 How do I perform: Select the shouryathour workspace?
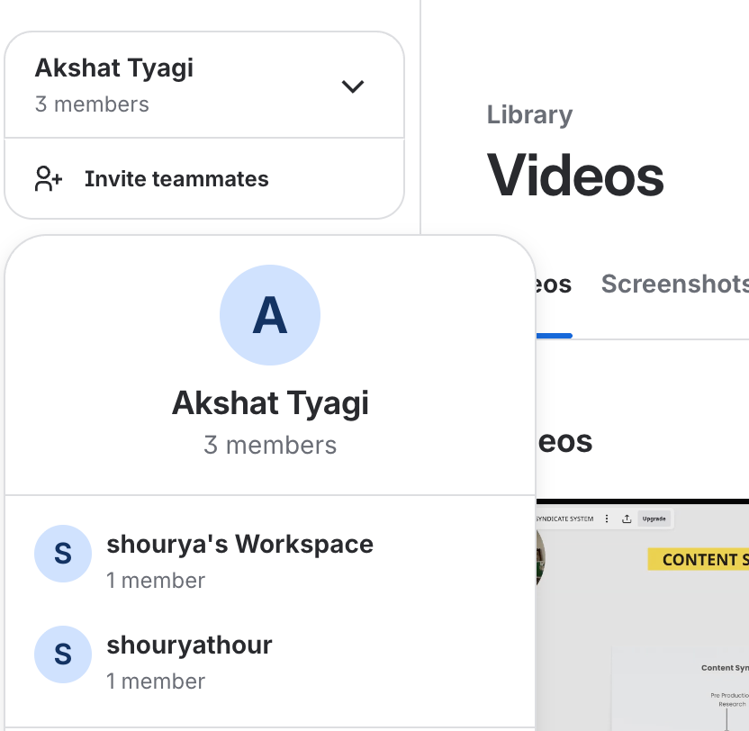pyautogui.click(x=189, y=645)
